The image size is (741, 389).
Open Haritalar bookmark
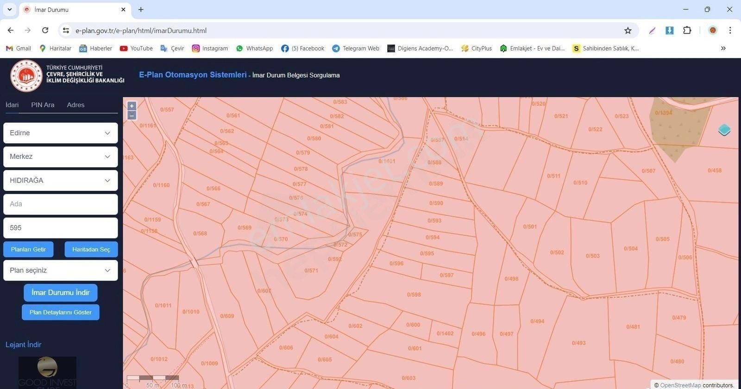55,48
